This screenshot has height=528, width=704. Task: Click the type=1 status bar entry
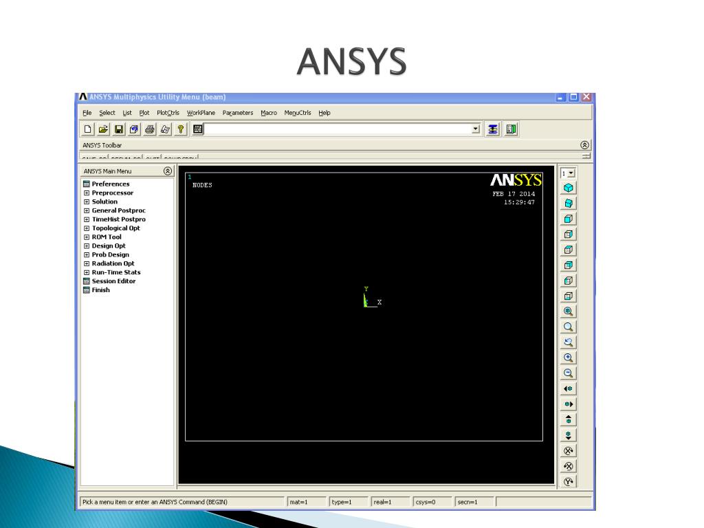click(x=348, y=502)
